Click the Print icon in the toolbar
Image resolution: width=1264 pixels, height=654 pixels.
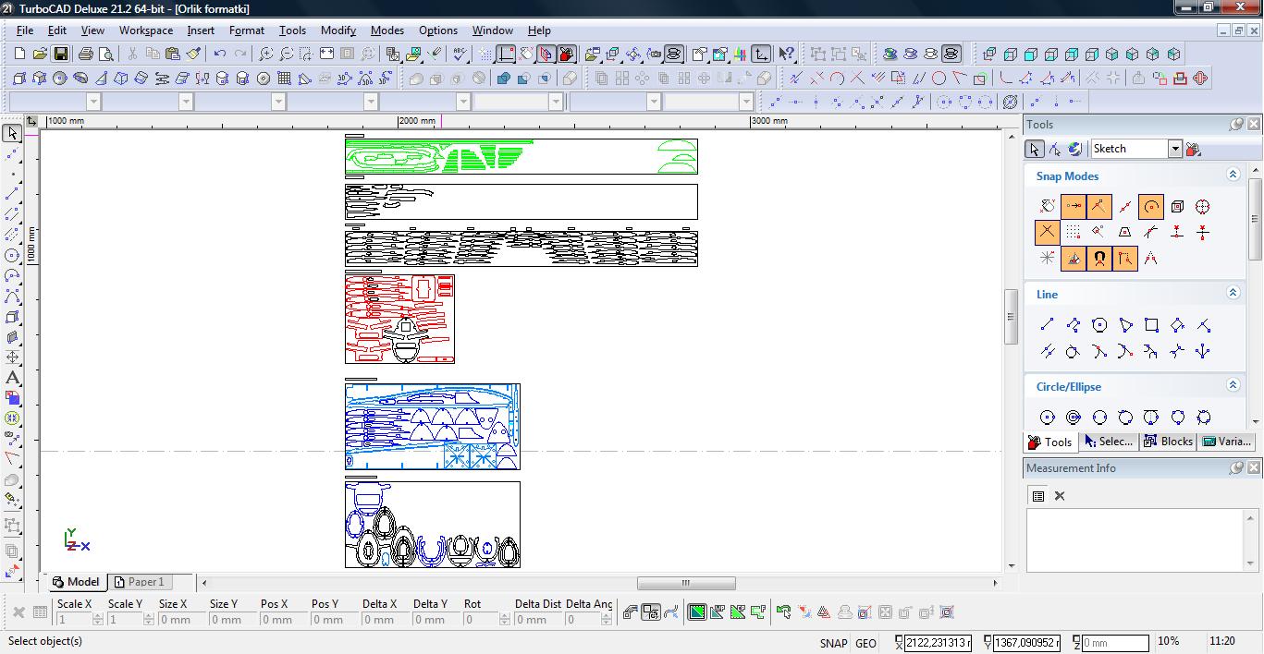pos(86,54)
